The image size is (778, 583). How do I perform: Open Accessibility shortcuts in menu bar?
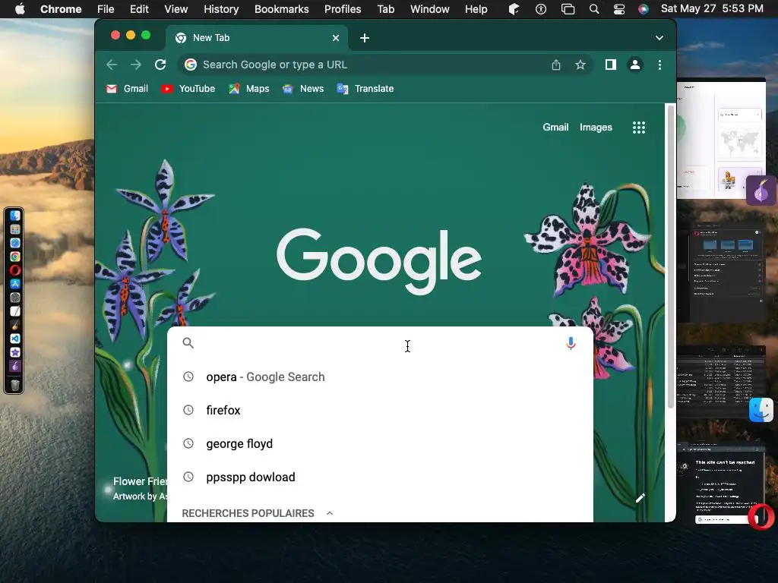[541, 9]
